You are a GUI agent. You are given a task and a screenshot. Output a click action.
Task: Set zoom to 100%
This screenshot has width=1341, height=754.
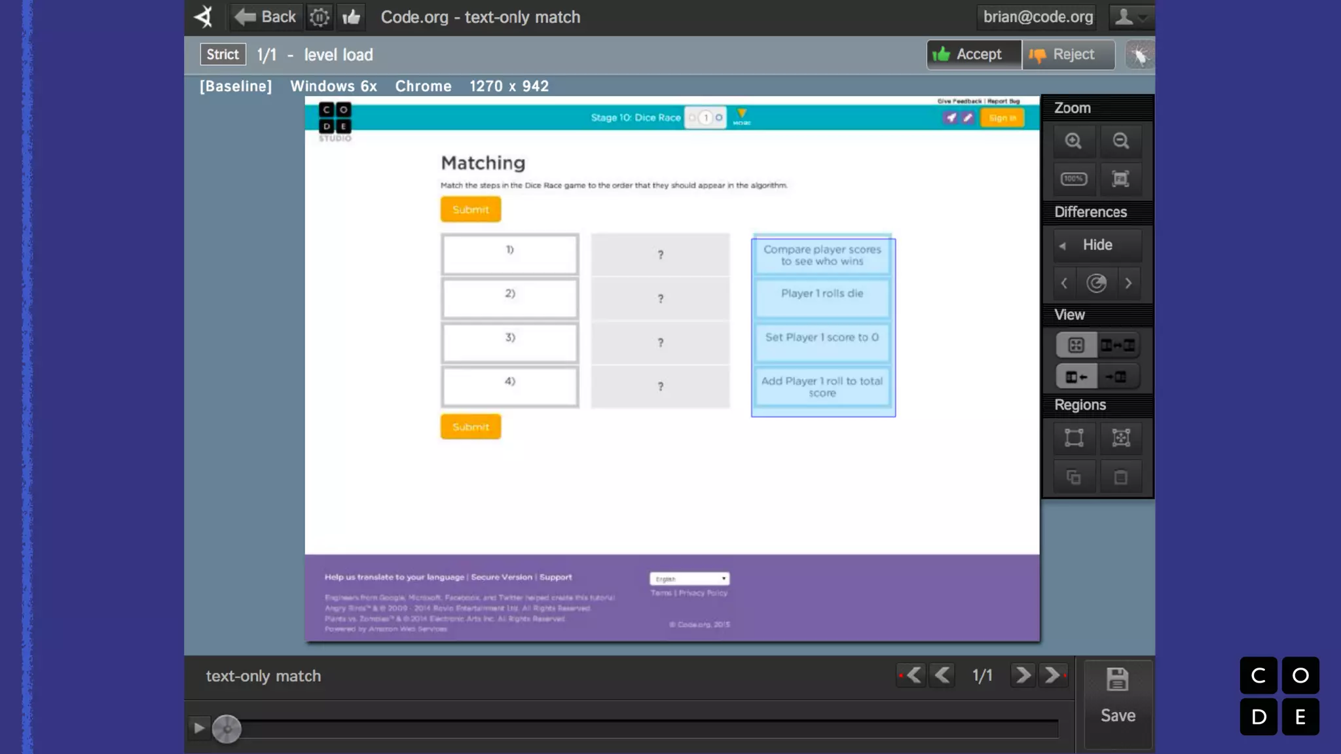pos(1073,179)
